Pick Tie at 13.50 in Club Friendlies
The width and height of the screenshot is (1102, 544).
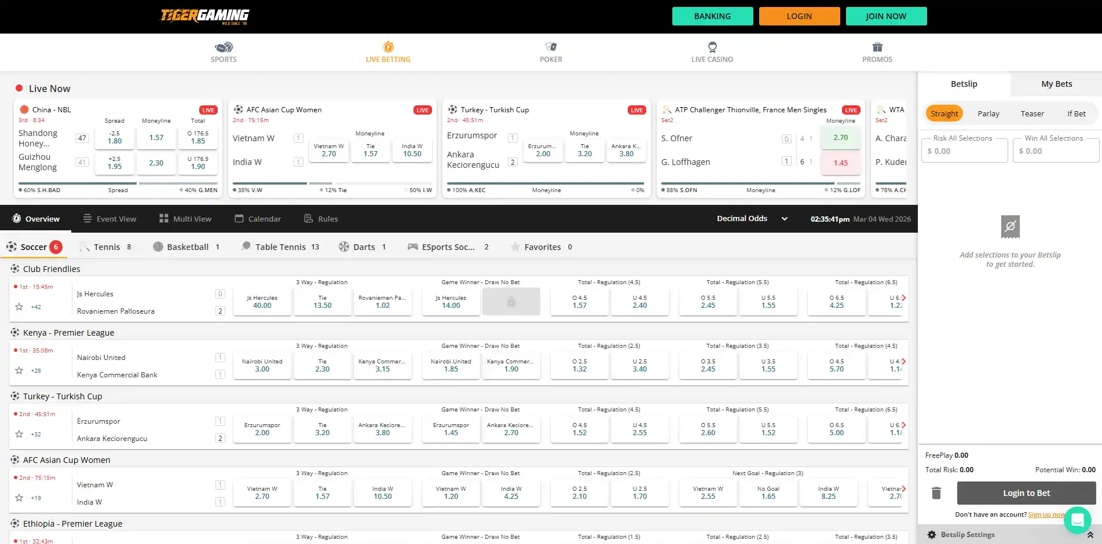point(323,302)
